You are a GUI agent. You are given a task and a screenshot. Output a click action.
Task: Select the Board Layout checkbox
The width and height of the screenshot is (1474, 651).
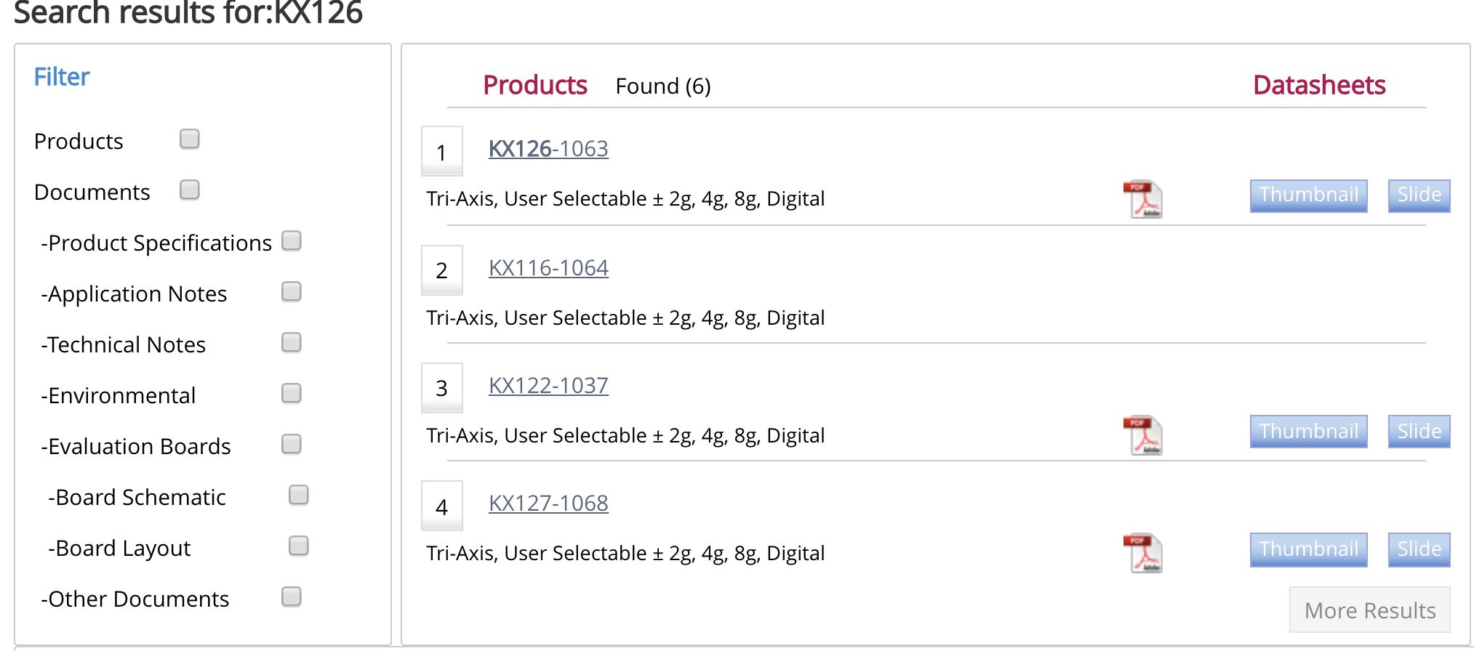[299, 546]
